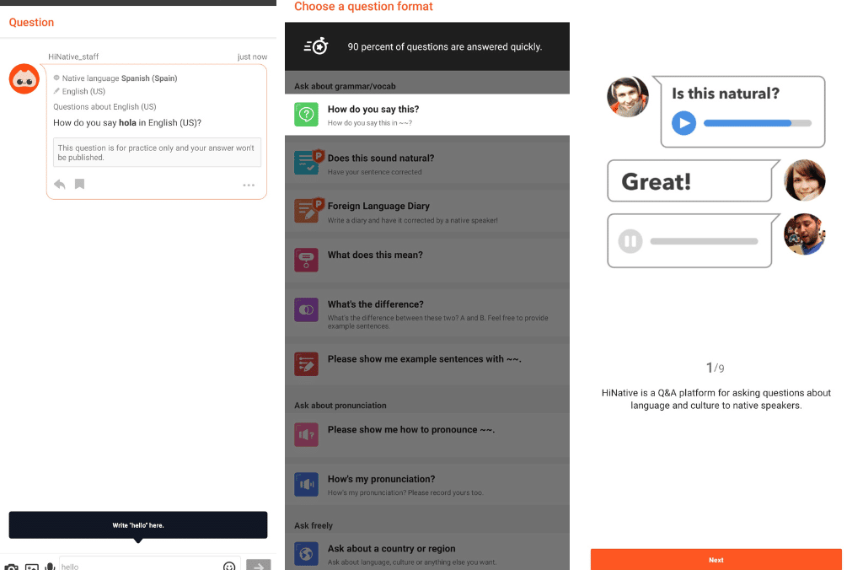Viewport: 863px width, 570px height.
Task: Open the image gallery attachment icon
Action: coord(32,567)
